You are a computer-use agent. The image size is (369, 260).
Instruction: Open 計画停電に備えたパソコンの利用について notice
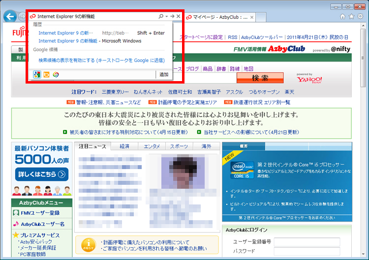tap(146, 242)
